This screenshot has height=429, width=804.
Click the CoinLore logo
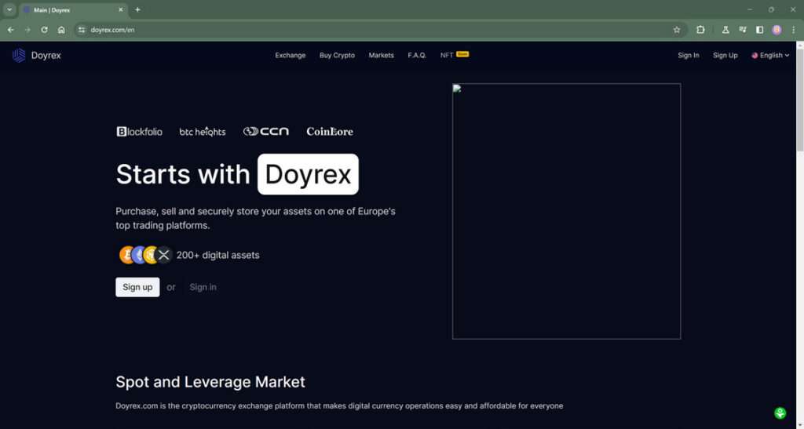[330, 132]
